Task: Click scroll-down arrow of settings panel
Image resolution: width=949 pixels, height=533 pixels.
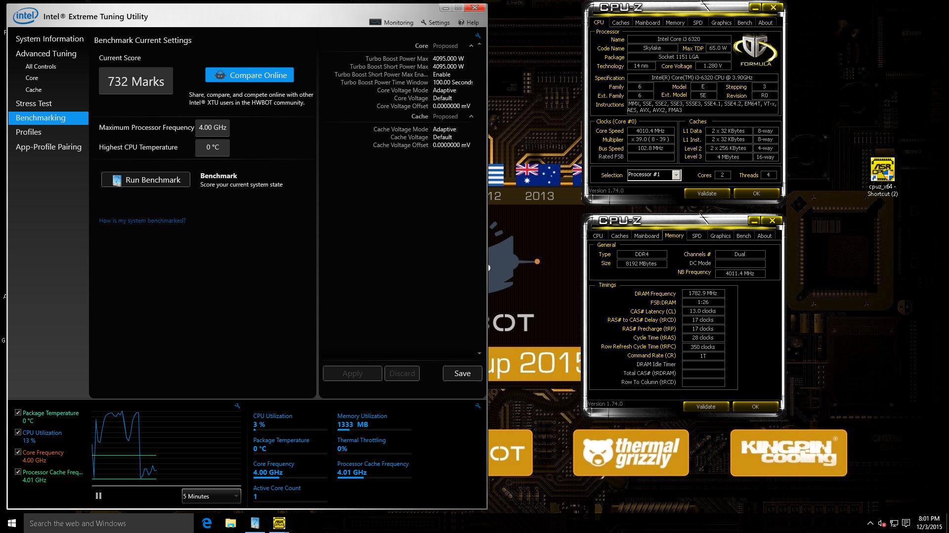Action: [479, 353]
